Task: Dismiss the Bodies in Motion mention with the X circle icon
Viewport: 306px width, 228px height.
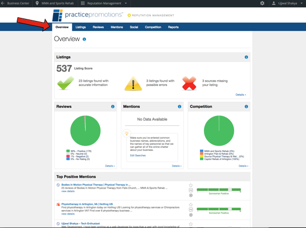Action: point(191,195)
